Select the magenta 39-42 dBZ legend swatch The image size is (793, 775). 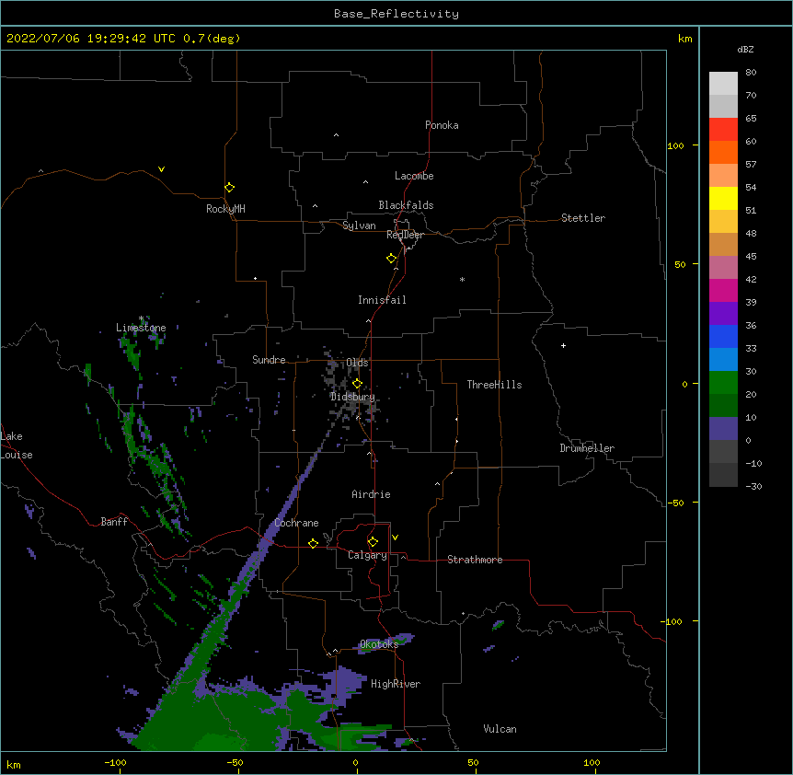click(x=723, y=290)
